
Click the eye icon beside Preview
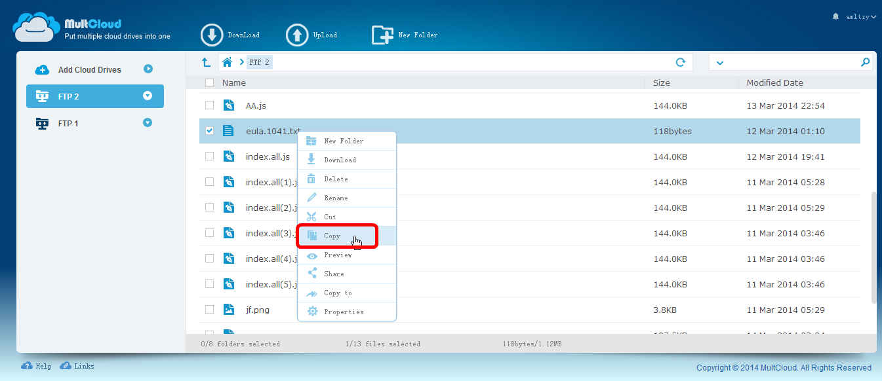coord(312,255)
